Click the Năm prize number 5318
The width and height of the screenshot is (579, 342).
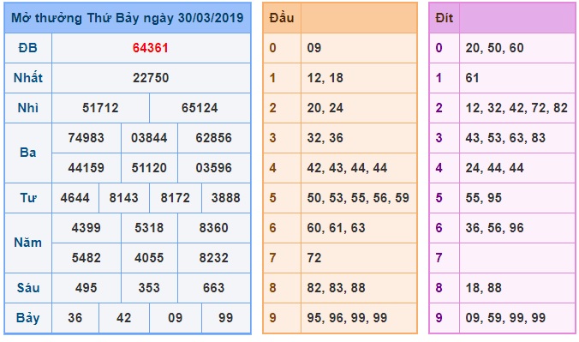149,227
